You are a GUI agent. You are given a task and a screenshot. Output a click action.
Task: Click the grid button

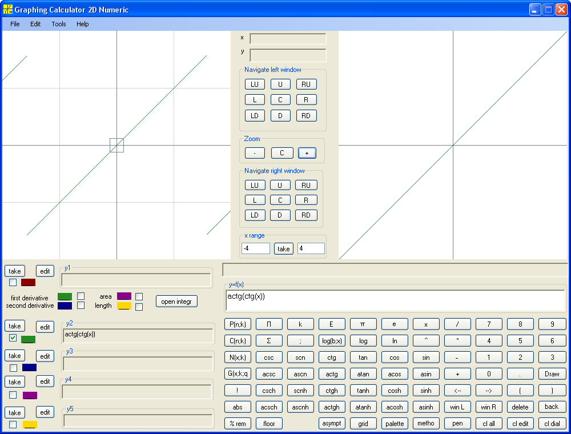(363, 424)
